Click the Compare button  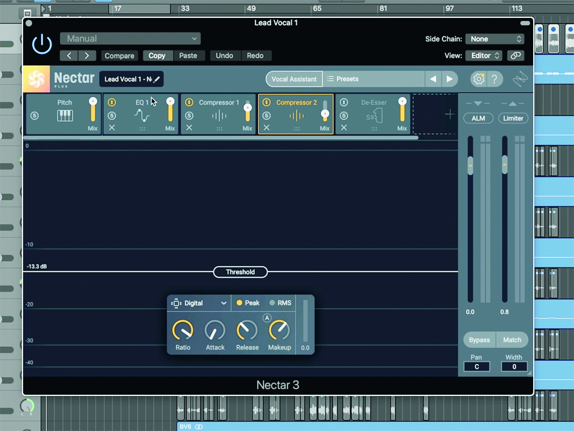120,55
